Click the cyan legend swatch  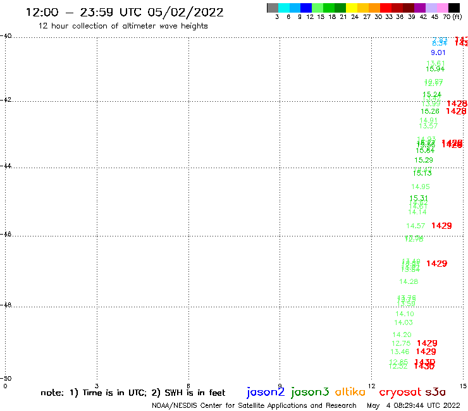point(284,8)
